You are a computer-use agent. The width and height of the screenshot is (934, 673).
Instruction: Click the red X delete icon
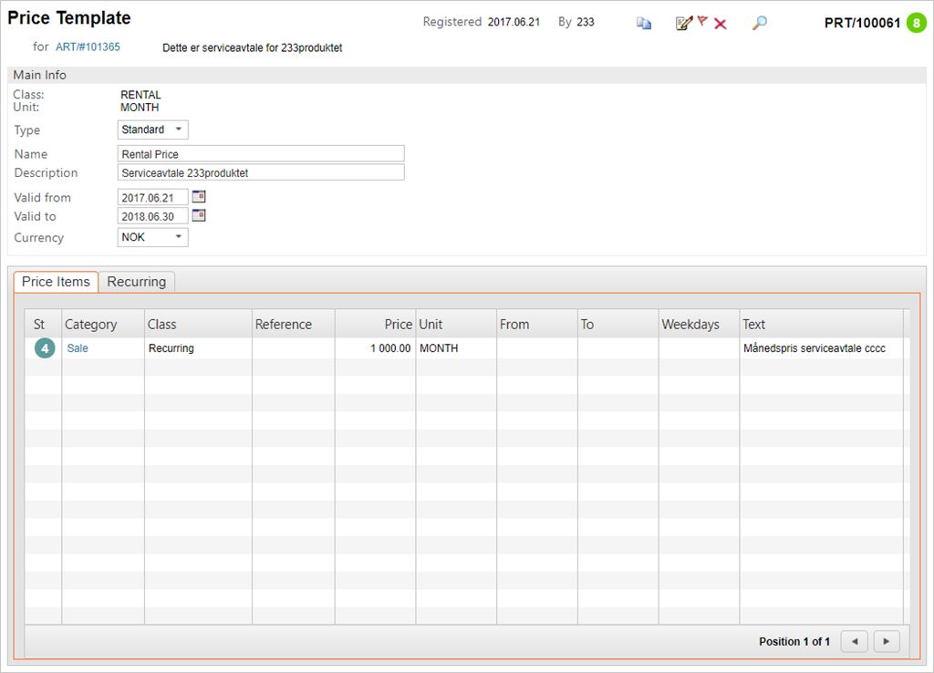[x=721, y=24]
